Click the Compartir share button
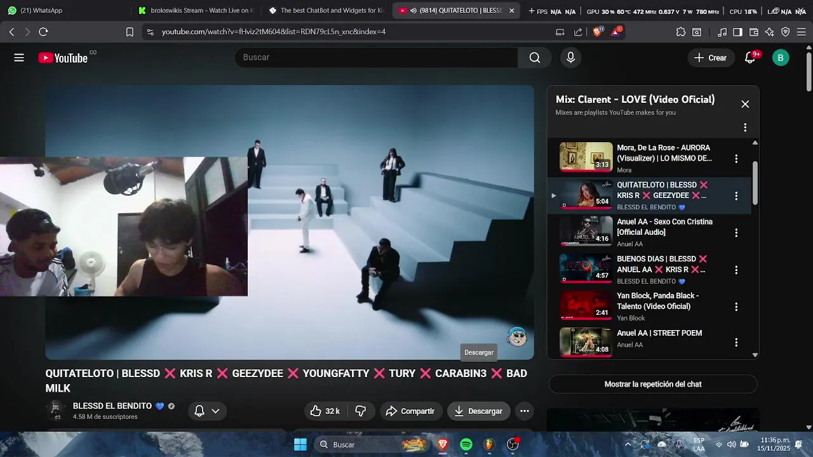Screen dimensions: 813x457 click(x=410, y=411)
